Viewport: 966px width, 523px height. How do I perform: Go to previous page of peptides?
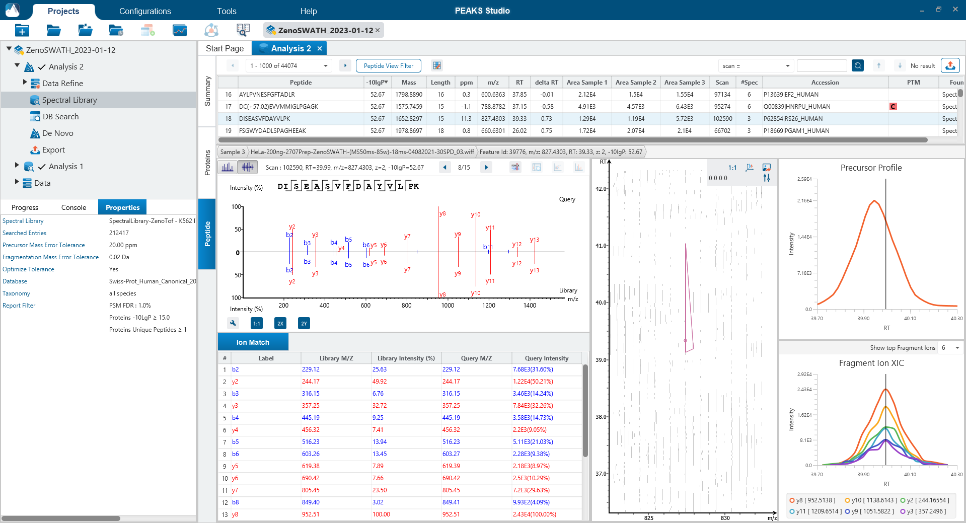click(232, 65)
